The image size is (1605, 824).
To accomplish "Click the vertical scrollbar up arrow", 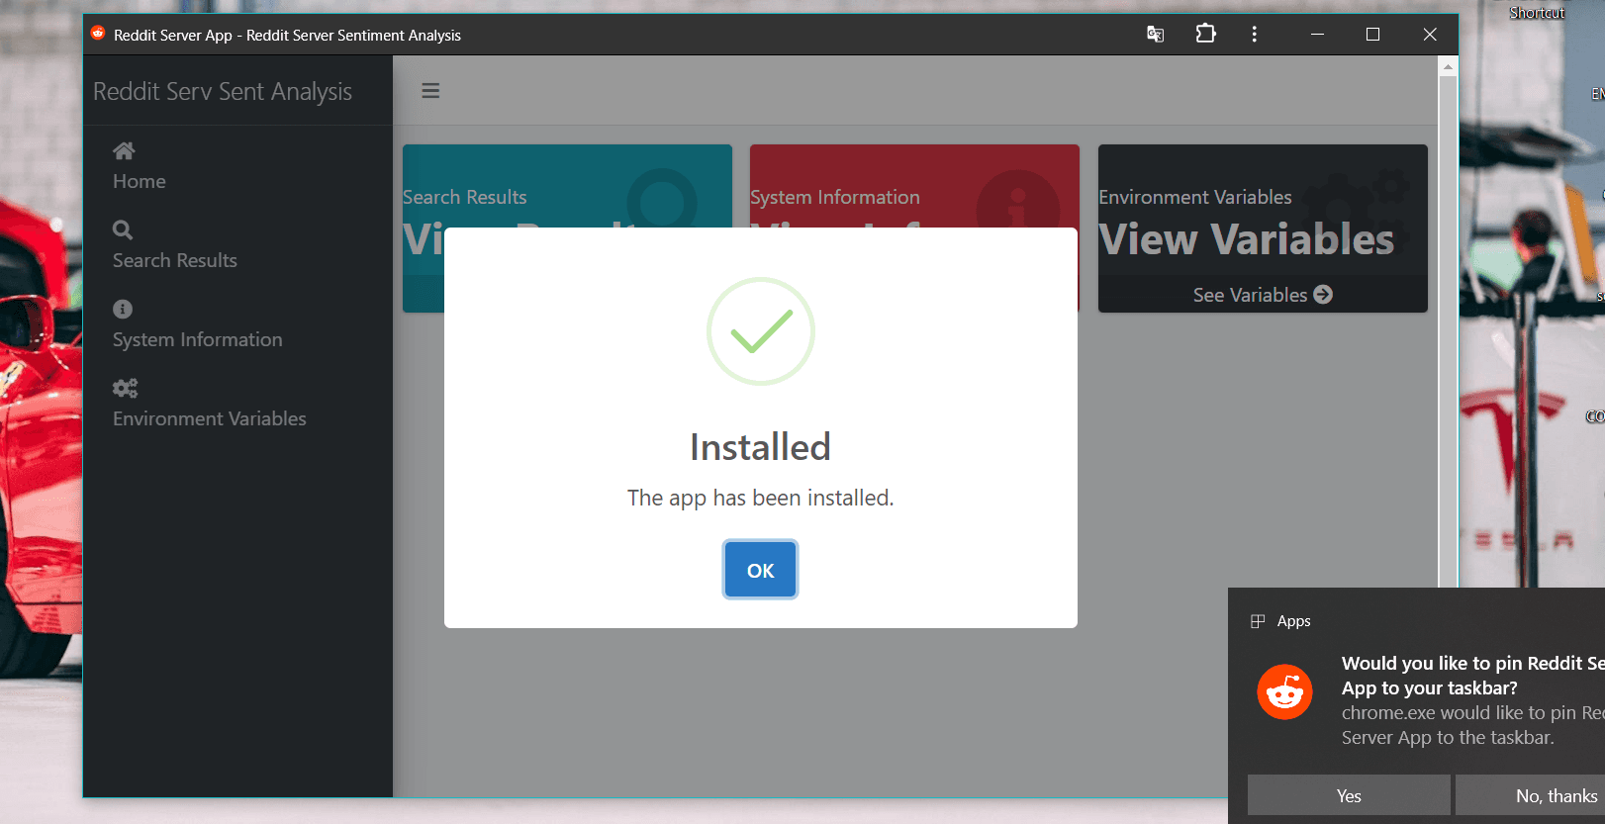I will (1448, 67).
